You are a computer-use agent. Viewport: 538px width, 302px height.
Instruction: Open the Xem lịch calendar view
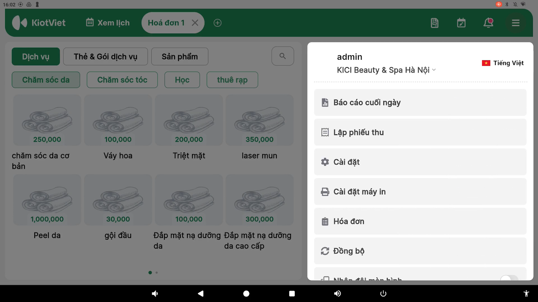108,23
